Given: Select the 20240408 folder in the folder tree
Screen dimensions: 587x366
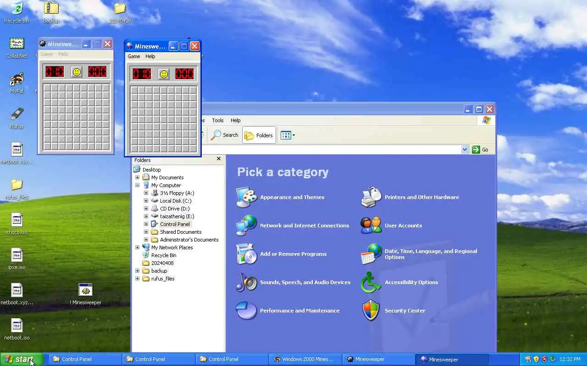Looking at the screenshot, I should 162,263.
